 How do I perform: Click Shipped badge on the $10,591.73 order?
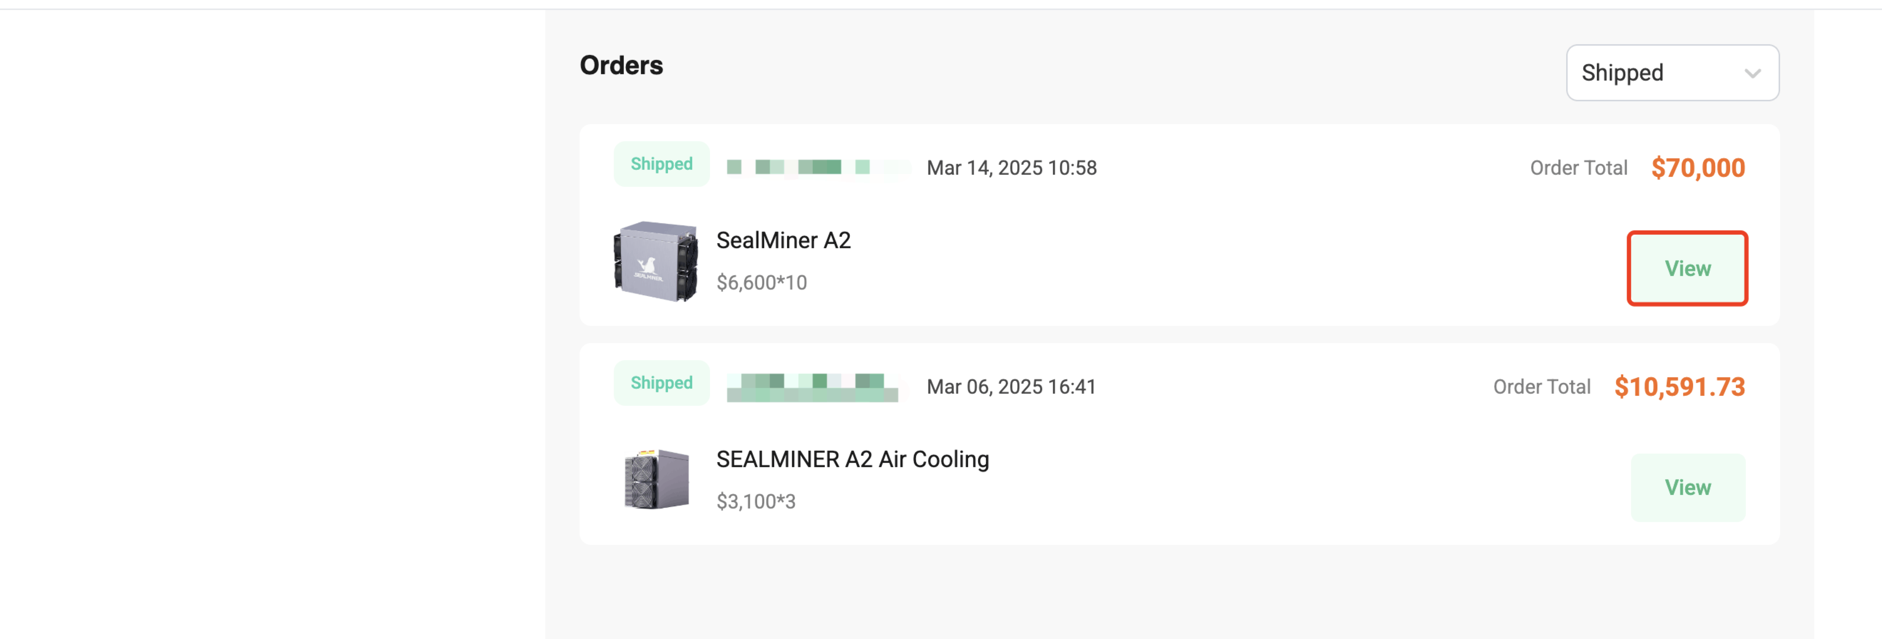click(660, 382)
